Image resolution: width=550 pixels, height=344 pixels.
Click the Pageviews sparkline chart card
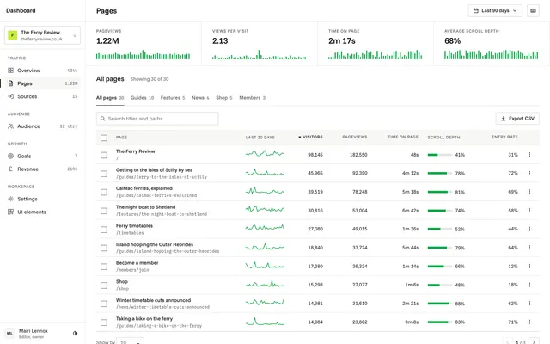[x=144, y=44]
